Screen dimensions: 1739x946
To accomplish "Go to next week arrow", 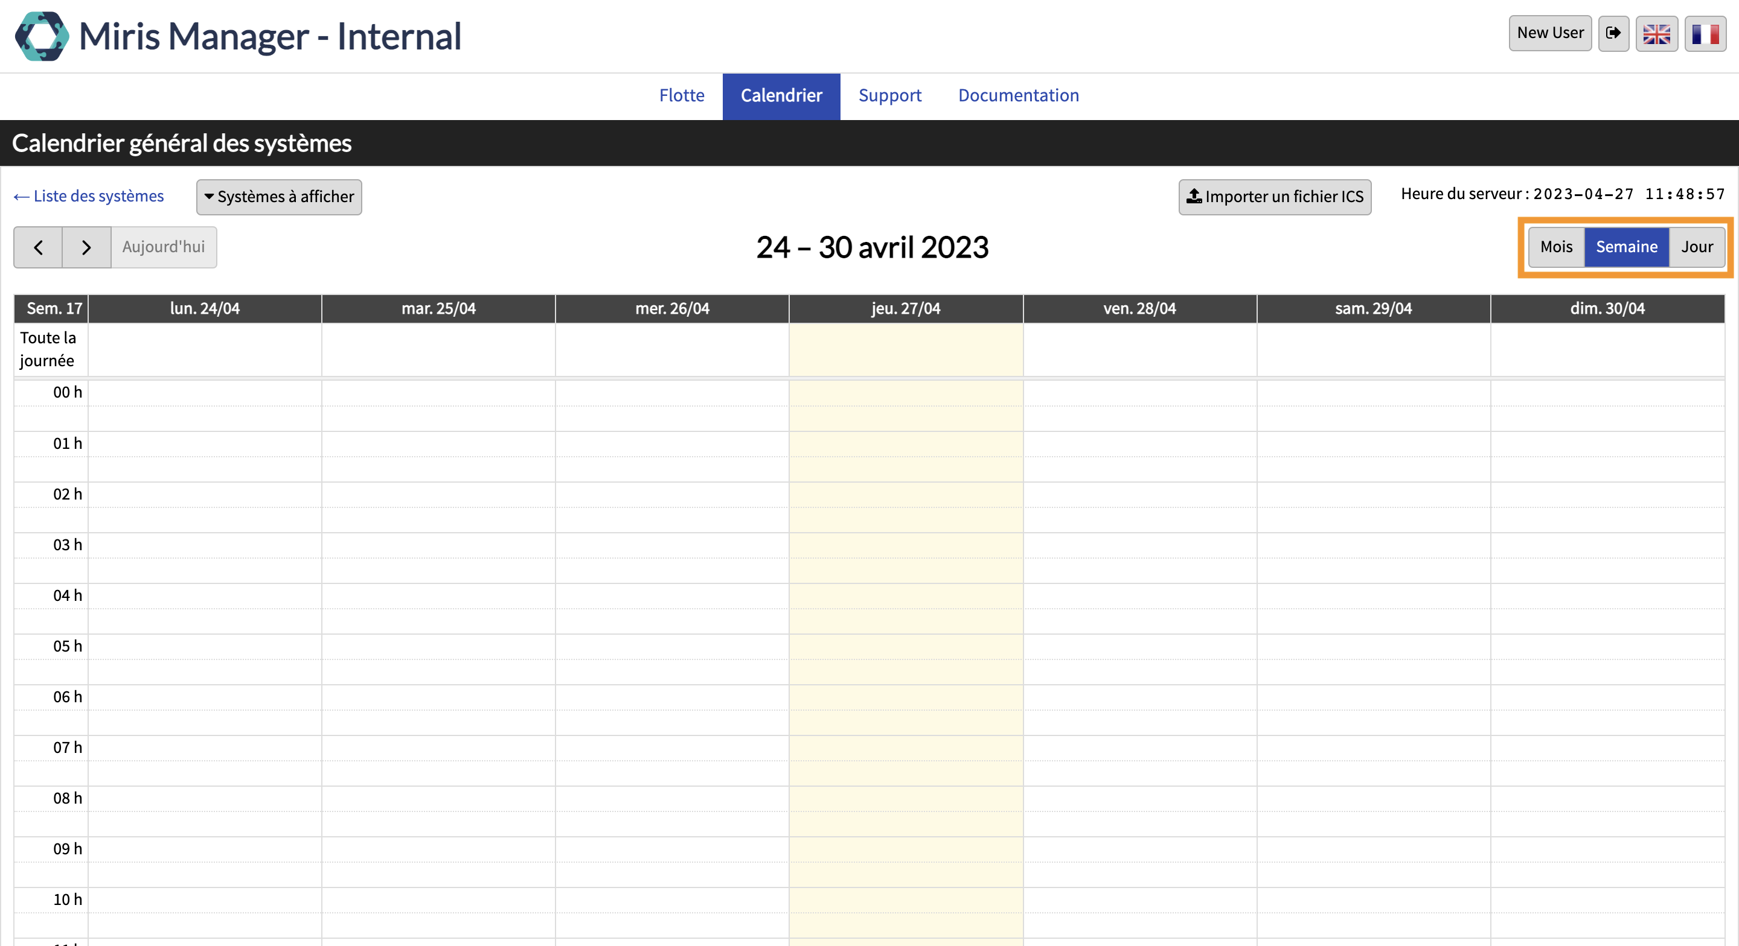I will (x=86, y=247).
